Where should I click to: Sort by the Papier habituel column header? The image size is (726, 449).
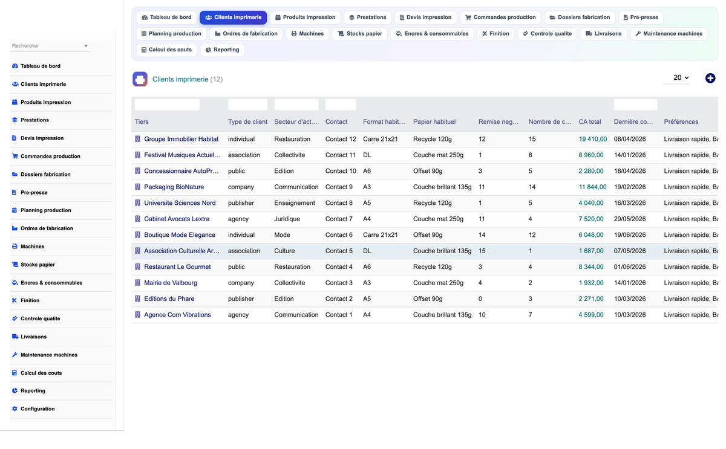tap(434, 121)
